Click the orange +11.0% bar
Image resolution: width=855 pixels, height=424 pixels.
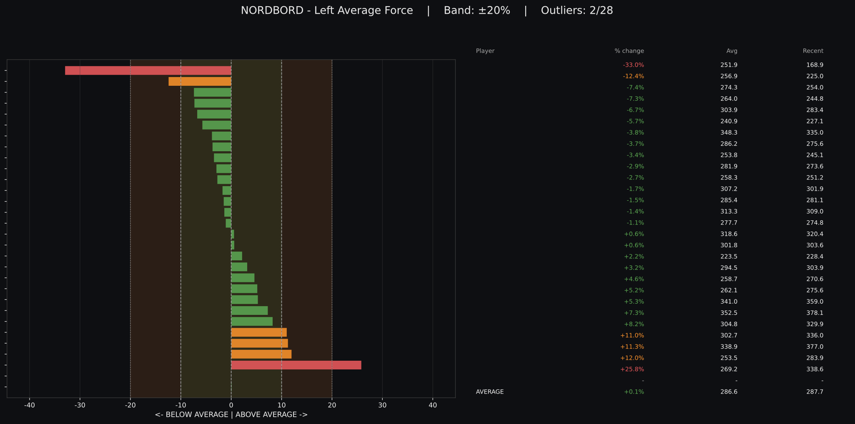tap(258, 331)
